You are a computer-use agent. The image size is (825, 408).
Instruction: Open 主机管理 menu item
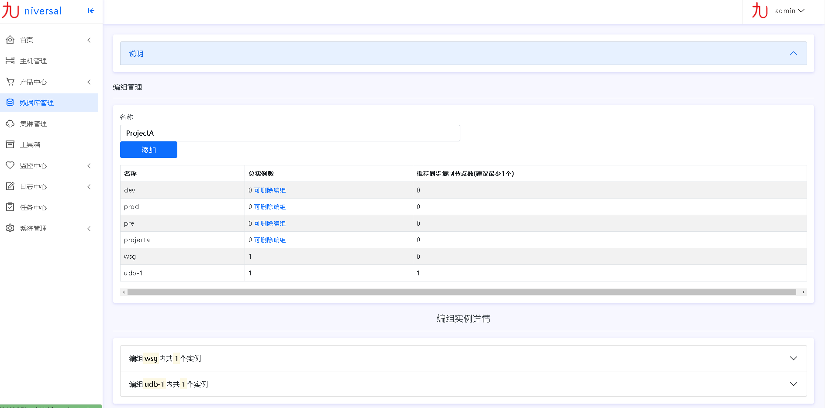(33, 61)
